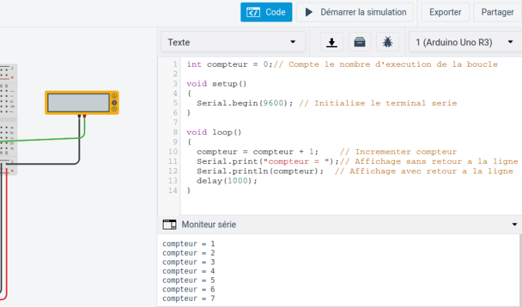Open the debugger bug icon
This screenshot has width=522, height=307.
click(x=388, y=43)
